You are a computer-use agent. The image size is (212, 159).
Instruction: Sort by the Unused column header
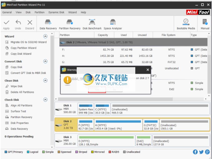tap(143, 35)
